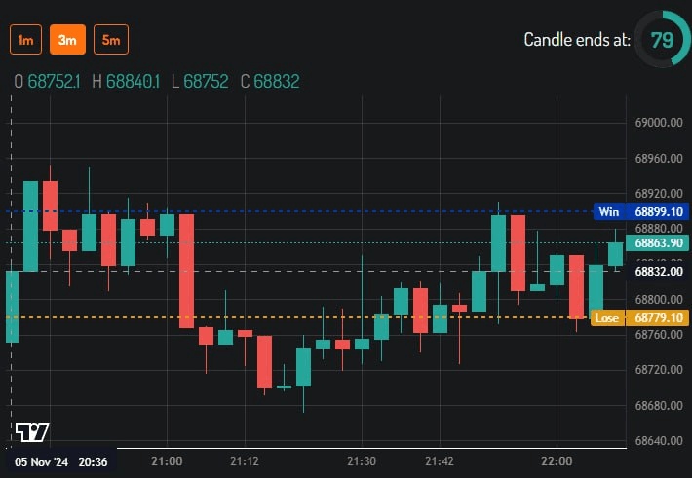This screenshot has width=692, height=478.
Task: Click the 22:00 time axis label
Action: 557,461
